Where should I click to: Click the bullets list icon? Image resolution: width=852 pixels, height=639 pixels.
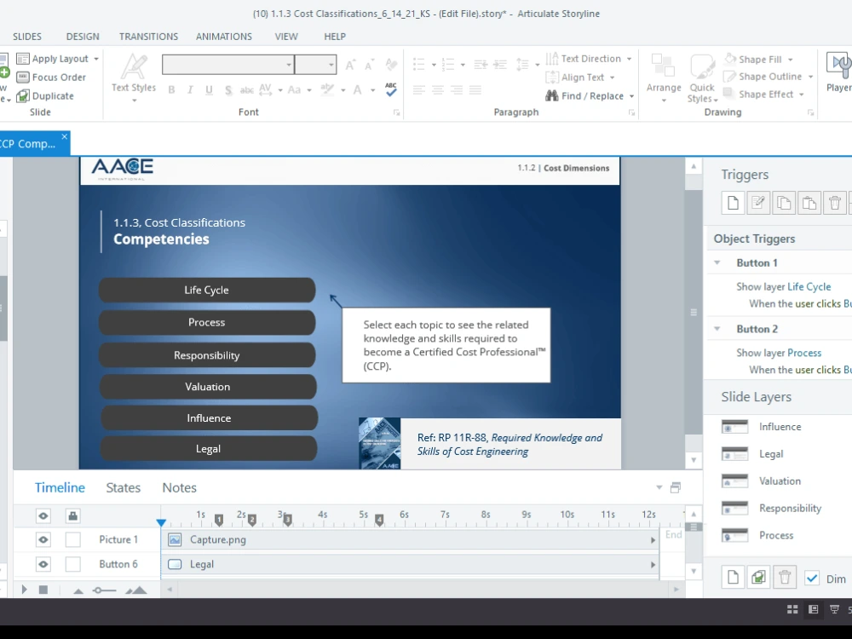click(x=418, y=65)
